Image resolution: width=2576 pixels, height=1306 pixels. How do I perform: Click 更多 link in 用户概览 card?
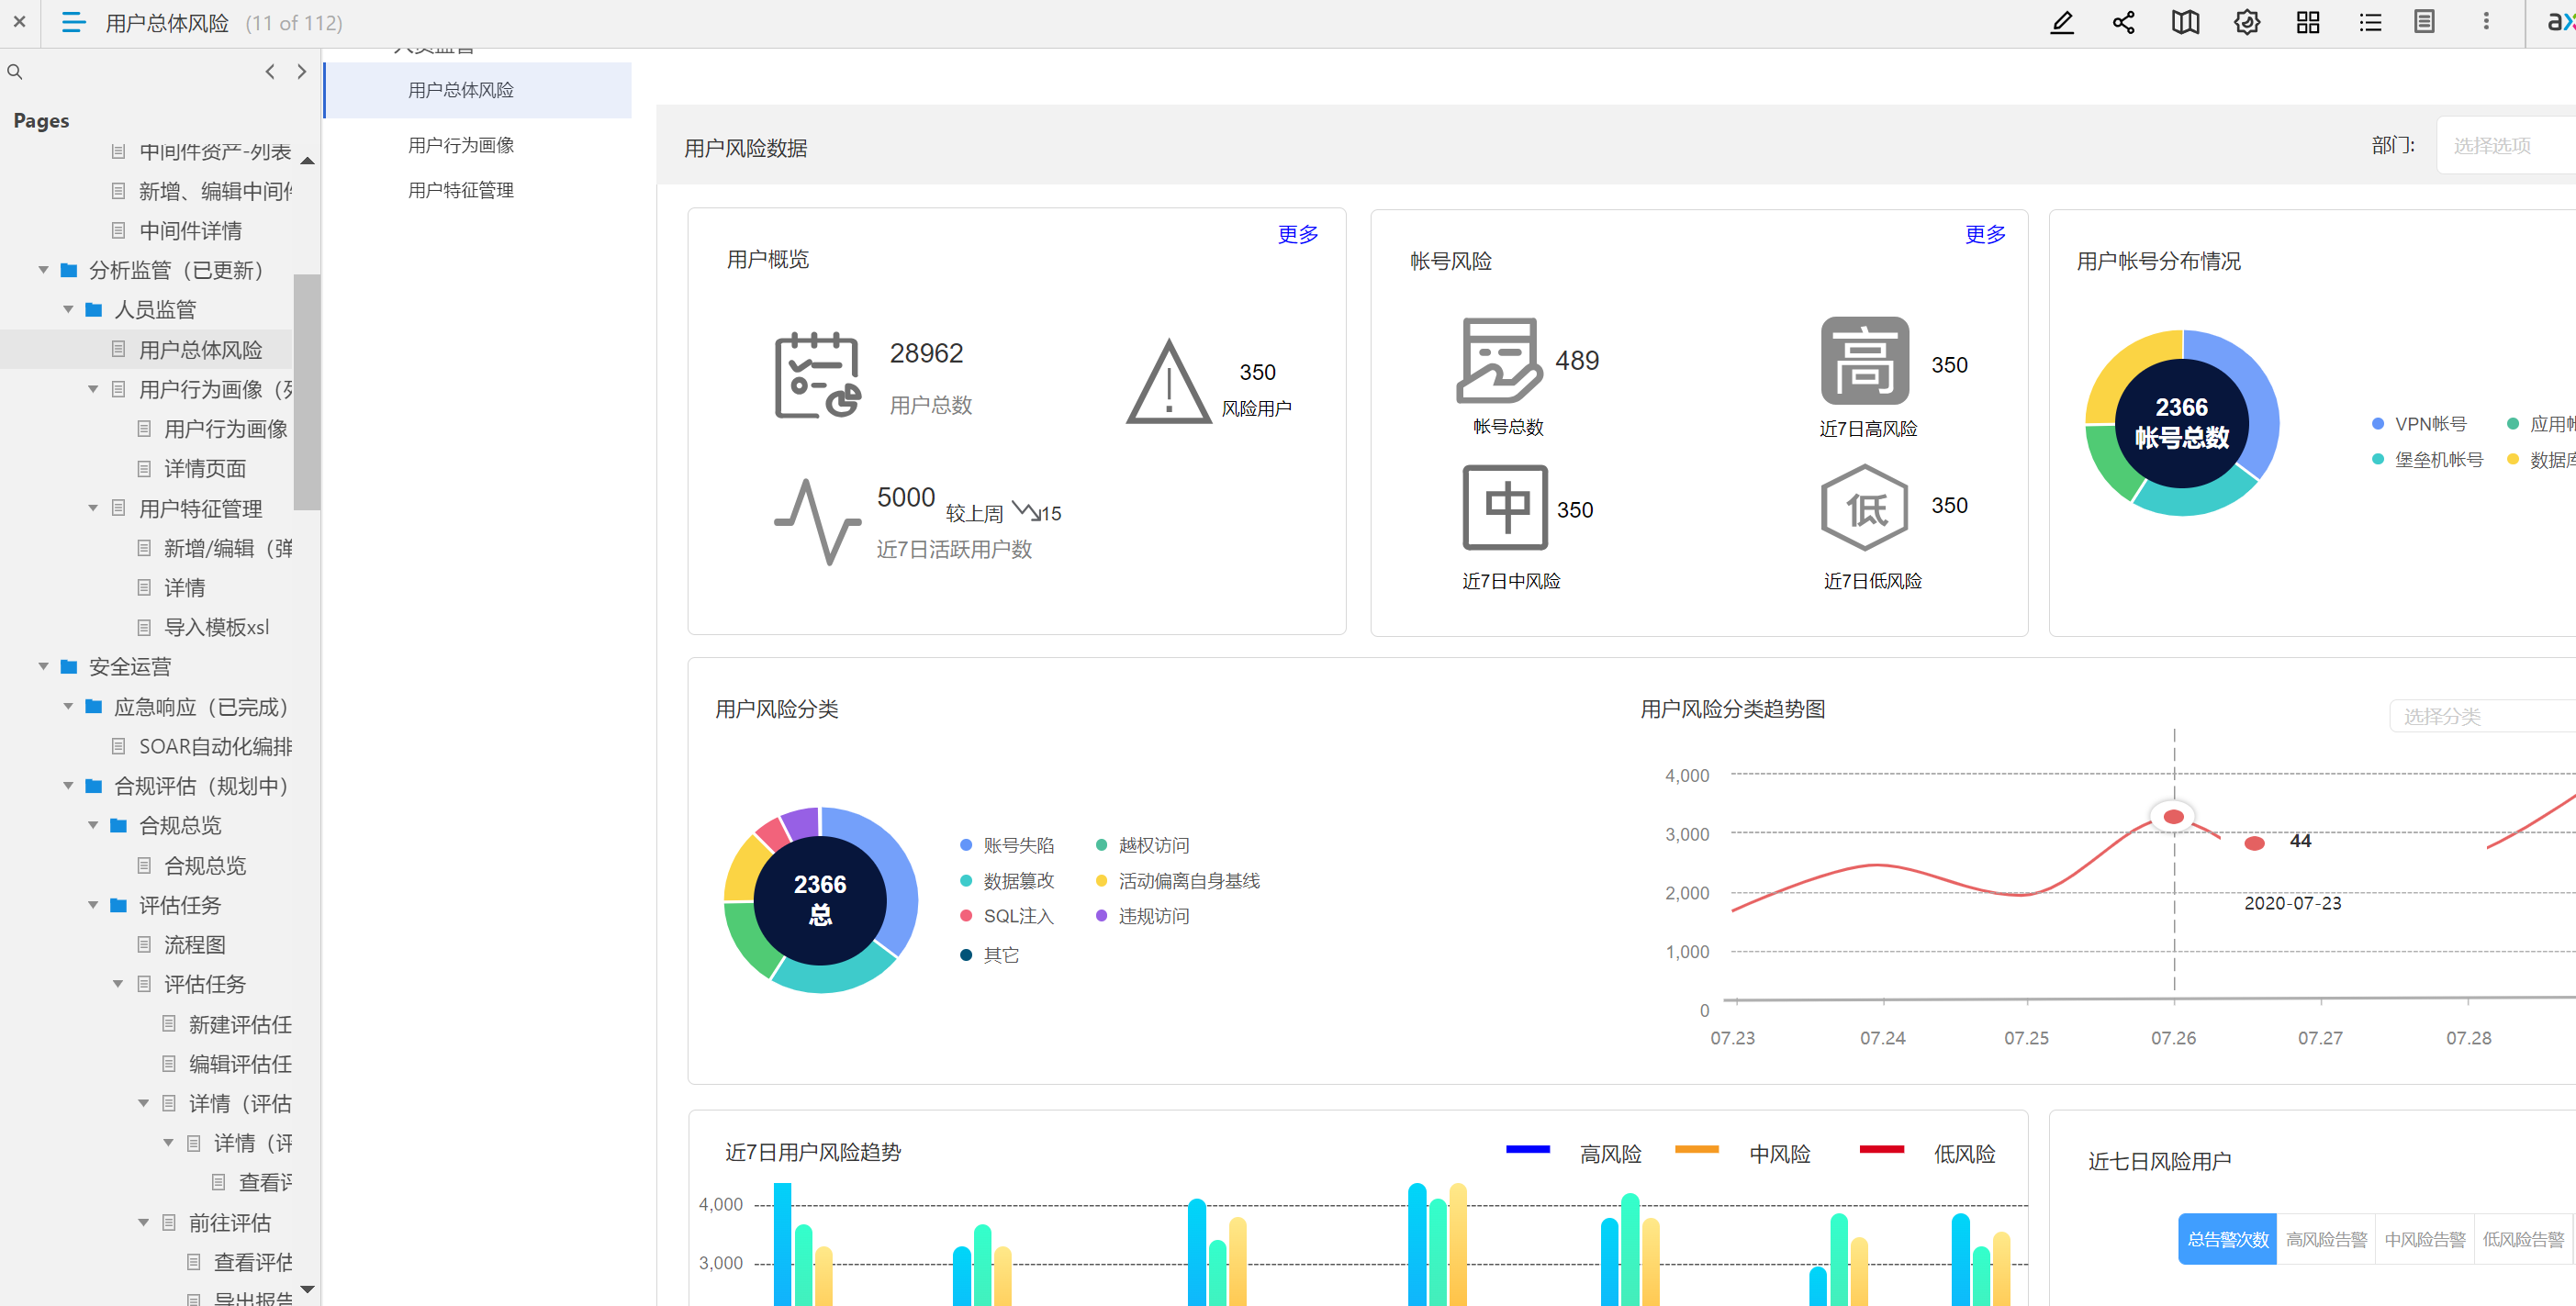point(1297,234)
